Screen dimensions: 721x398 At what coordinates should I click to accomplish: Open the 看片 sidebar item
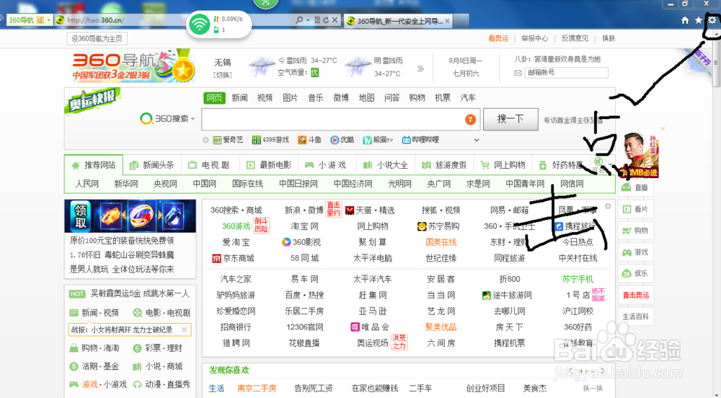pyautogui.click(x=635, y=209)
